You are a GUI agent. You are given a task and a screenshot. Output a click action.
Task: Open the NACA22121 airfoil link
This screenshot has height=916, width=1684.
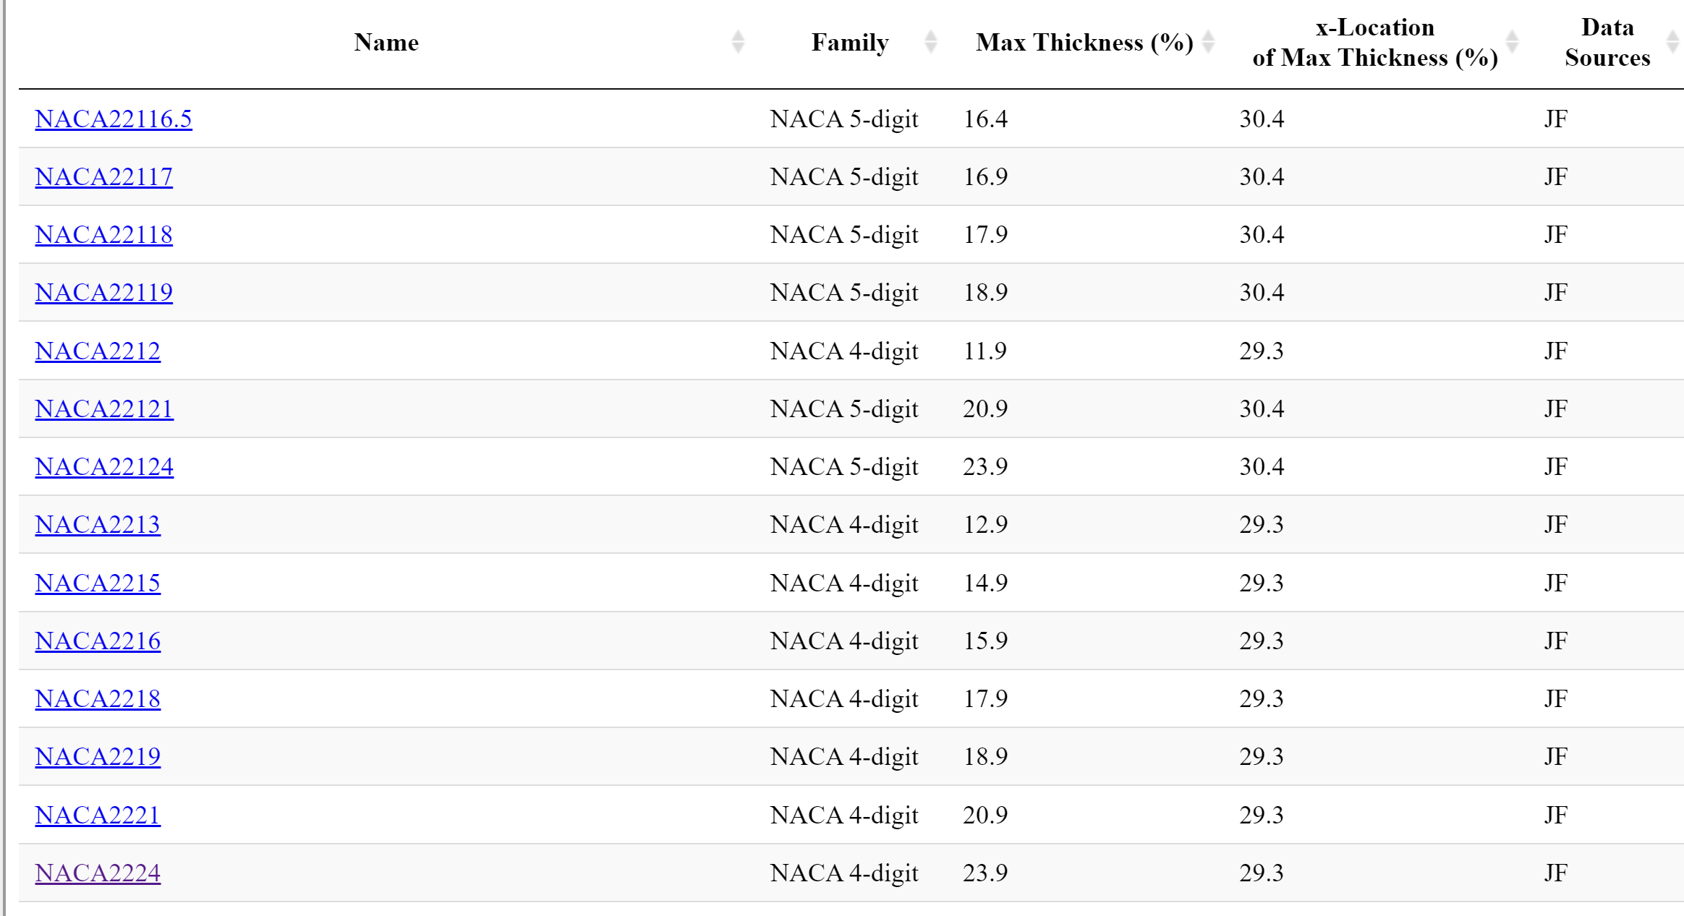104,409
